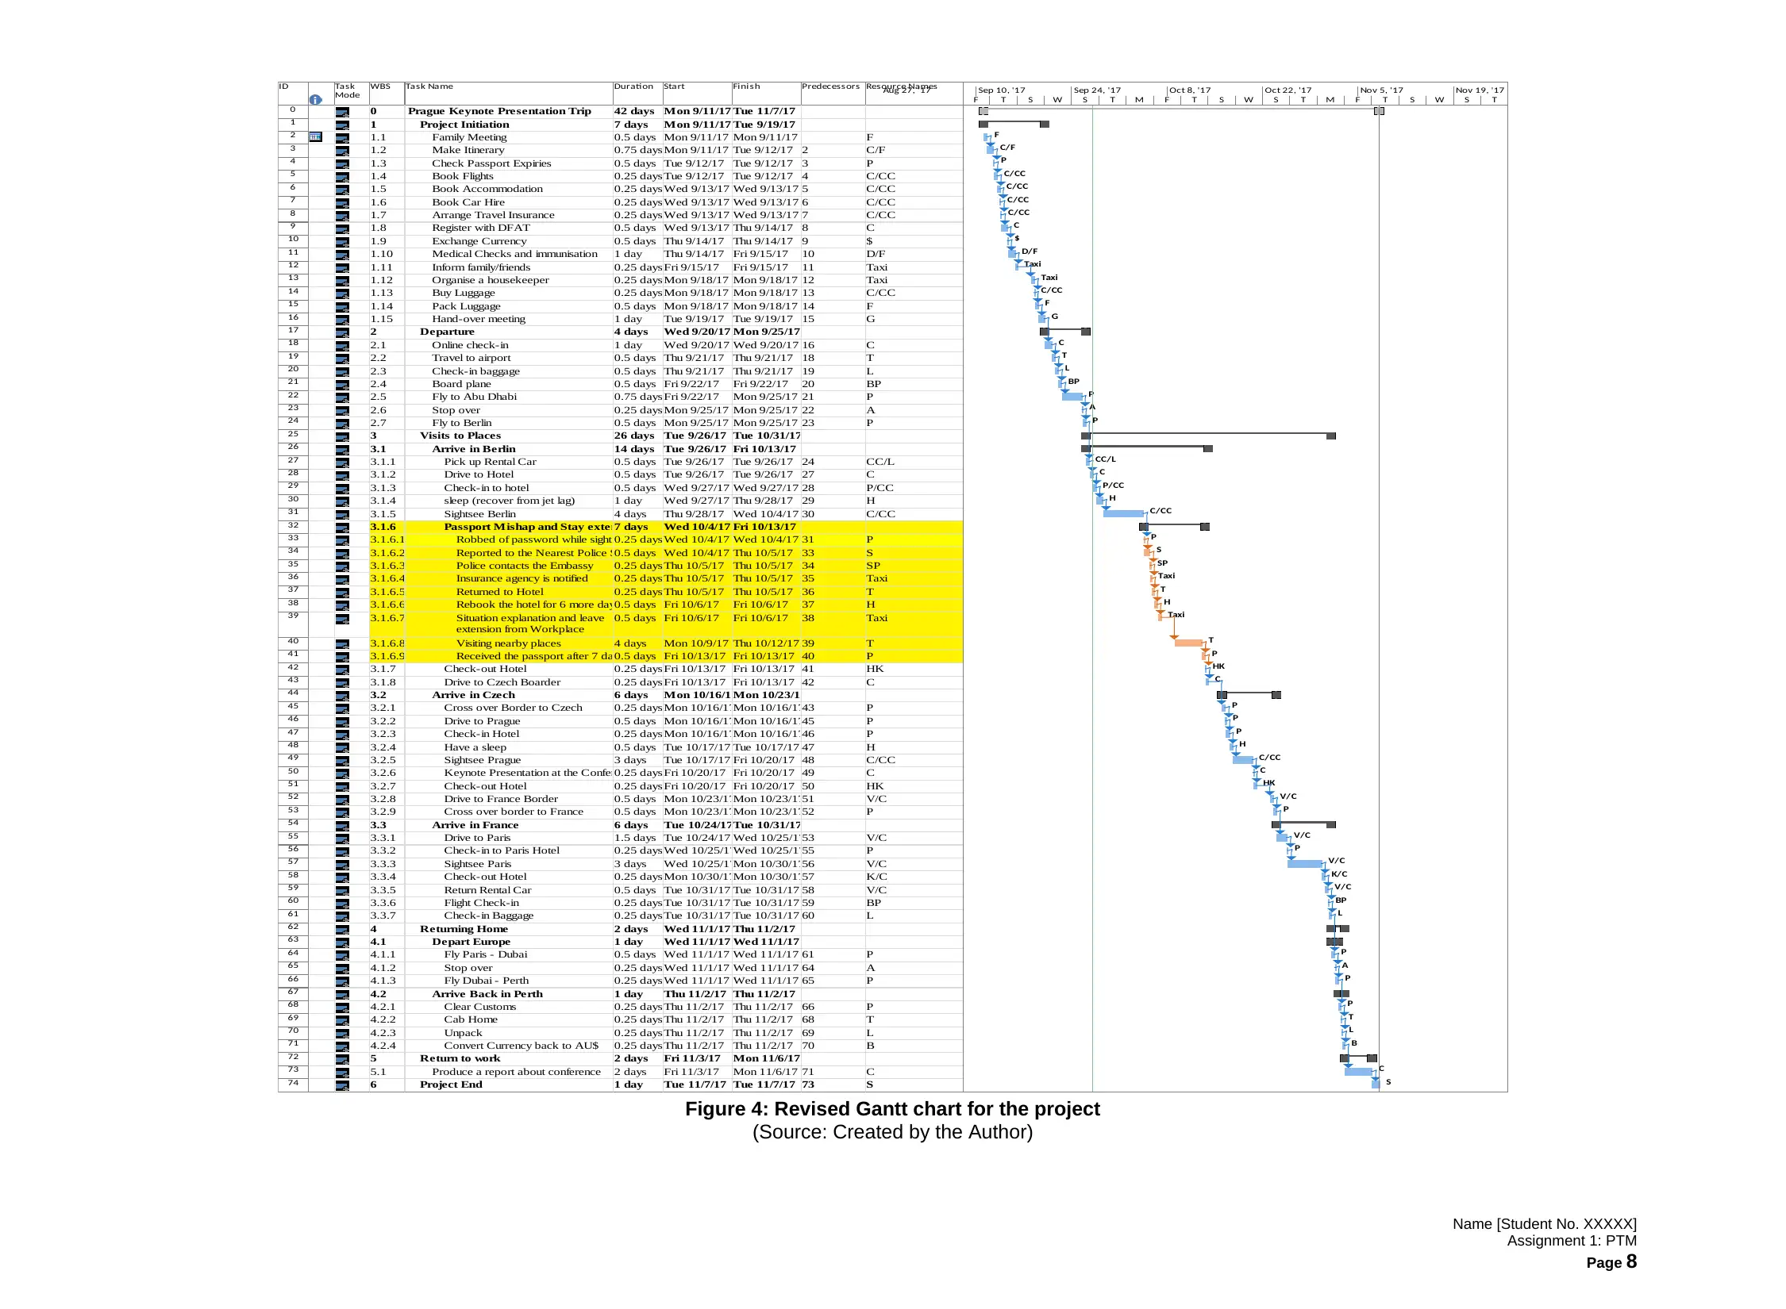Click the task mode icon for Exchange Currency row
This screenshot has height=1309, width=1786.
[342, 242]
